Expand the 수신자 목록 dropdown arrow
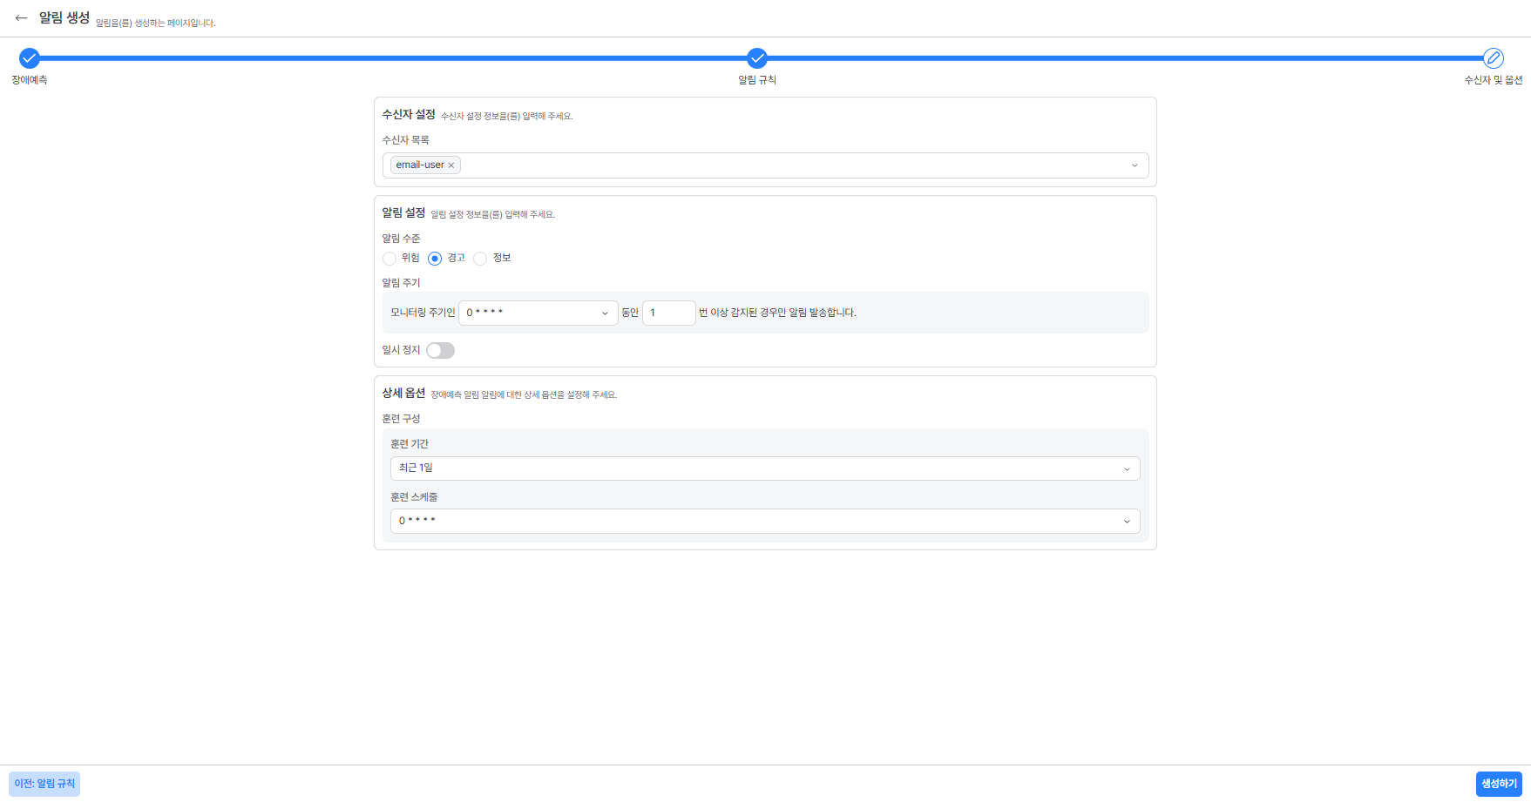The image size is (1531, 802). [1135, 165]
